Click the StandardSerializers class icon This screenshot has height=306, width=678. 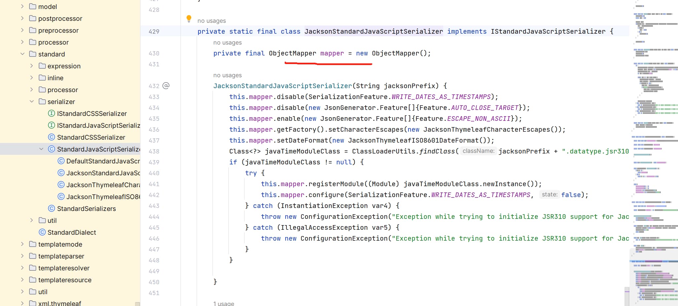[52, 209]
